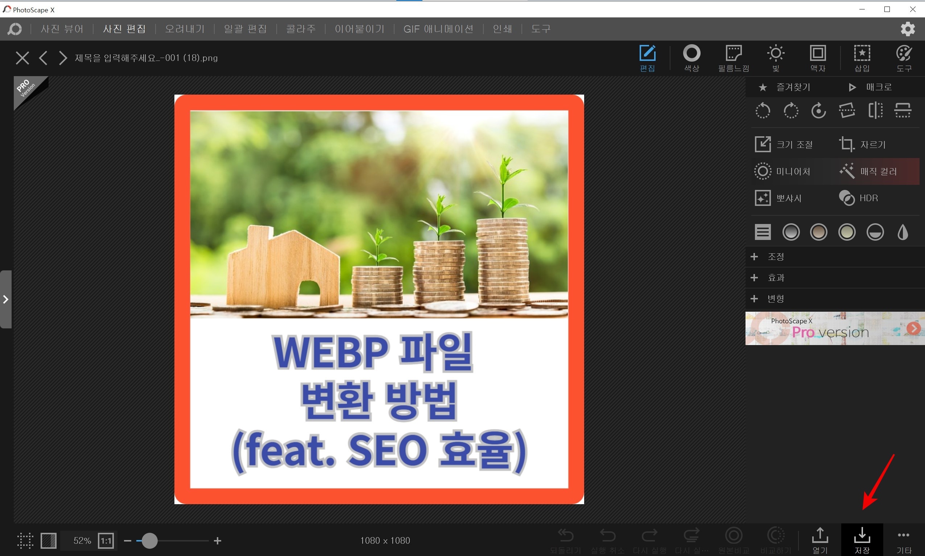
Task: Switch to the 콜라주 (Collage) tab
Action: (x=300, y=29)
